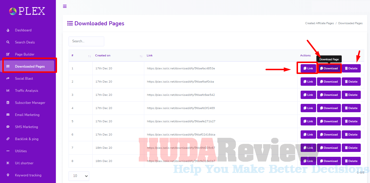Go to Email Marketing
370x183 pixels.
pos(27,115)
